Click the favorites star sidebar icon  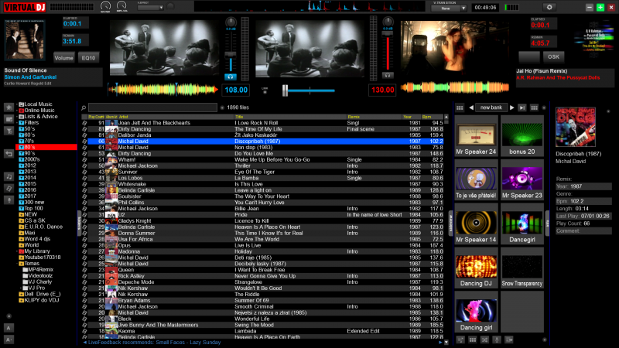coord(9,107)
